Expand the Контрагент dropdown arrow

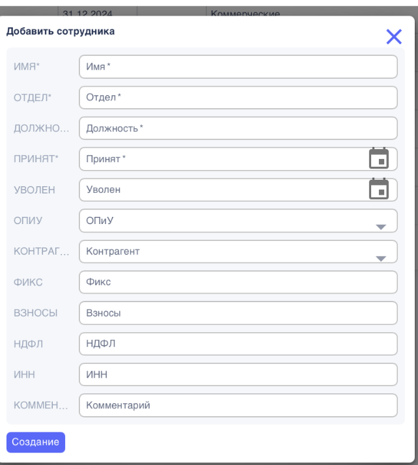coord(381,258)
